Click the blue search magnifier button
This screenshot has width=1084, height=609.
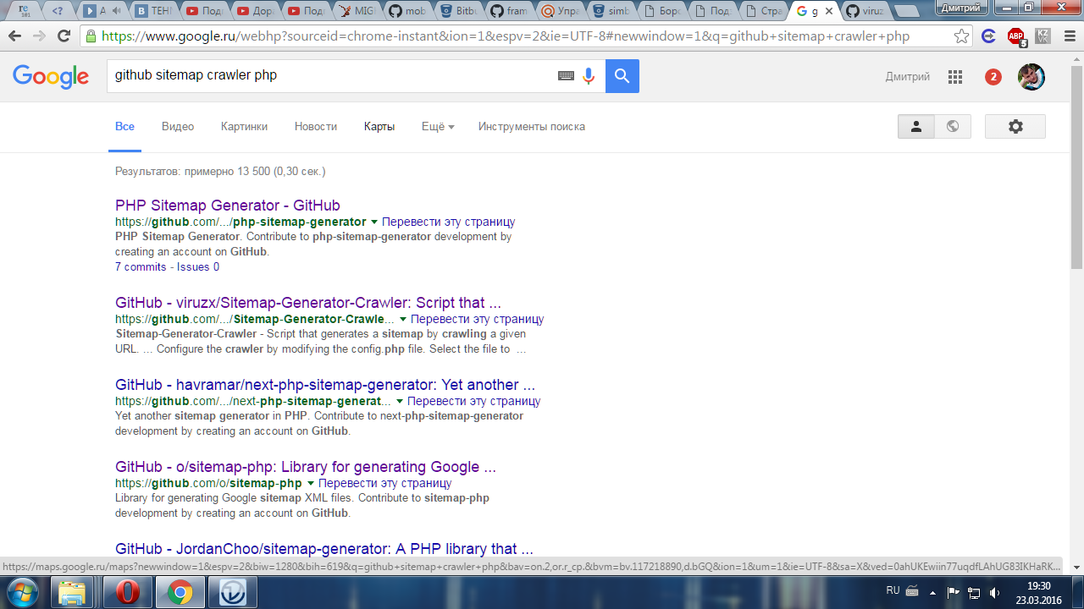click(x=622, y=76)
